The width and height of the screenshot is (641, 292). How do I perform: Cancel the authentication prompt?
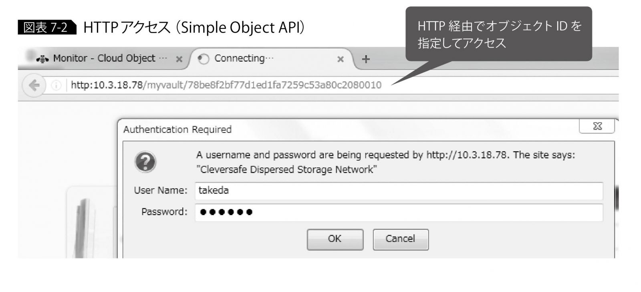coord(400,239)
